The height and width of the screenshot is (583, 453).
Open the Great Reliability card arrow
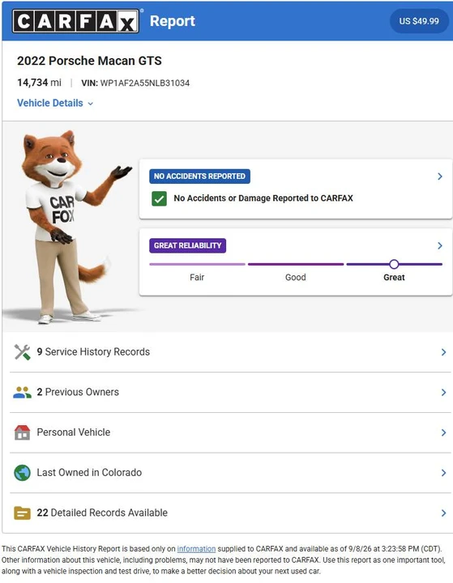(440, 246)
